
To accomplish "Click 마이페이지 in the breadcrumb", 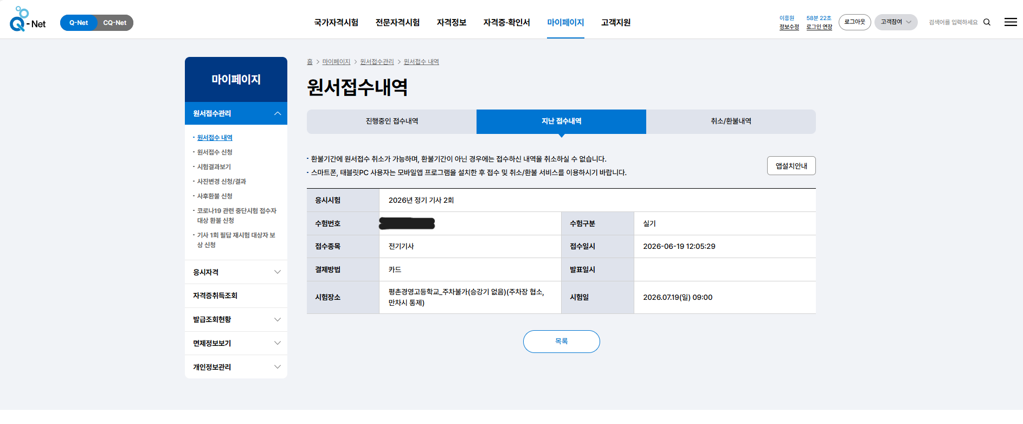I will pyautogui.click(x=336, y=62).
